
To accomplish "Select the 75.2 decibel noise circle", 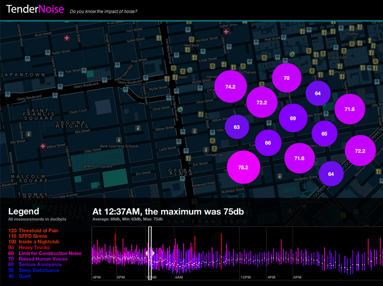I will point(243,167).
